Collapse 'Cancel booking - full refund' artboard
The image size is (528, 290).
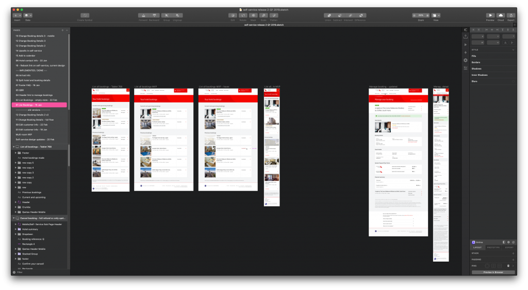[14, 218]
